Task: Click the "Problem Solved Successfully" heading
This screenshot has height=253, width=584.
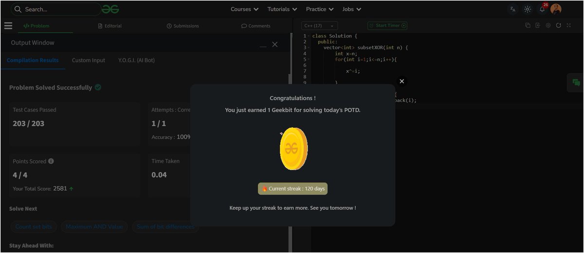Action: point(51,88)
